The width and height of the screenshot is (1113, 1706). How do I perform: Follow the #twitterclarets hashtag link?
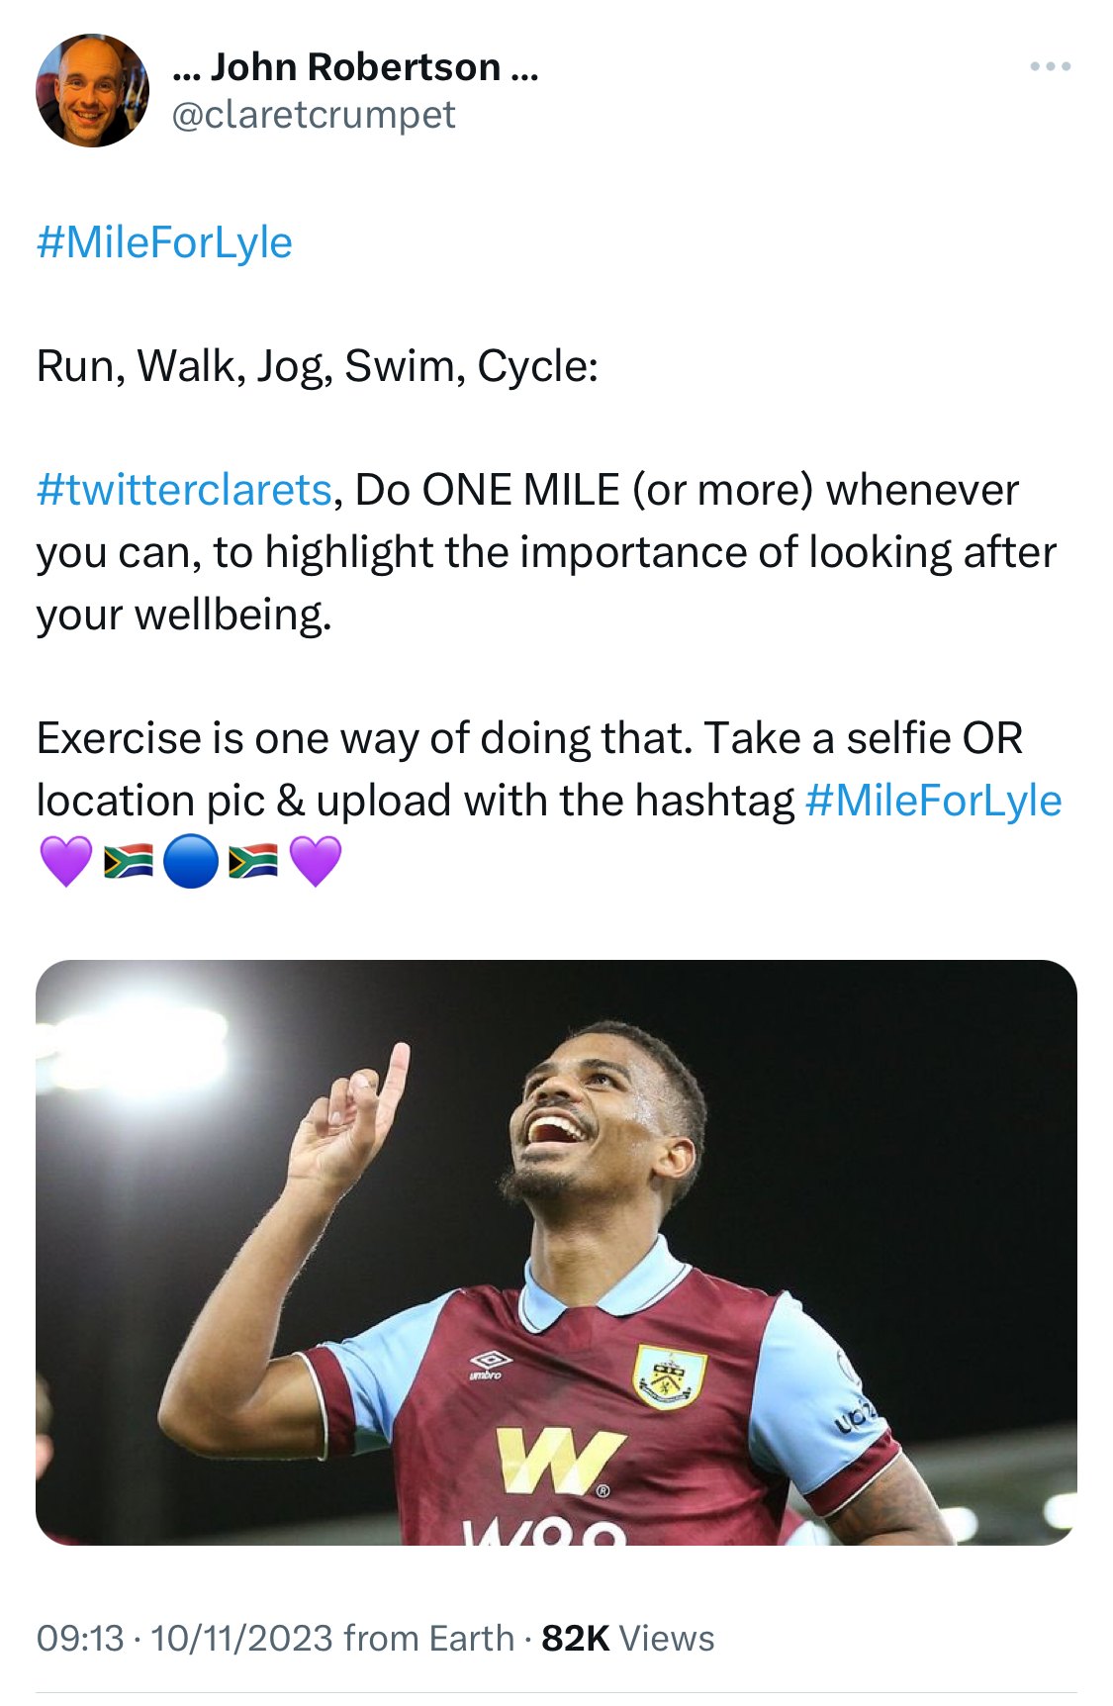[184, 490]
